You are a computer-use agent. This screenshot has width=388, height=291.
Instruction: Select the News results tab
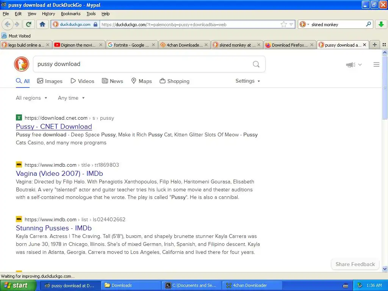[x=113, y=81]
